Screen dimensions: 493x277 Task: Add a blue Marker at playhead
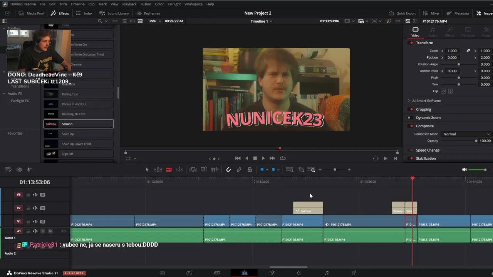pos(273,170)
